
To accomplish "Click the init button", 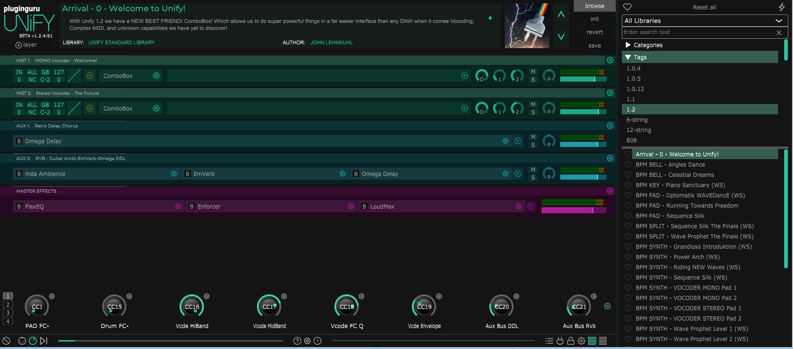I will click(595, 19).
